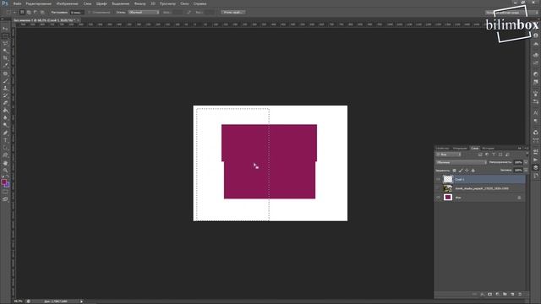The image size is (541, 304).
Task: Choose Subtract from selection mode
Action: 36,13
